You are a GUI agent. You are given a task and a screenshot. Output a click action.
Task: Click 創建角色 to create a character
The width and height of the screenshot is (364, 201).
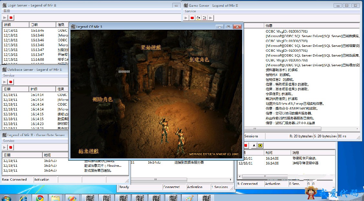[199, 59]
